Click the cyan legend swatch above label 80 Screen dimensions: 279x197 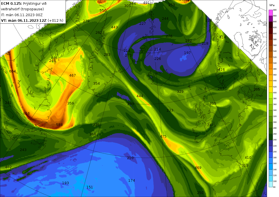click(x=271, y=184)
